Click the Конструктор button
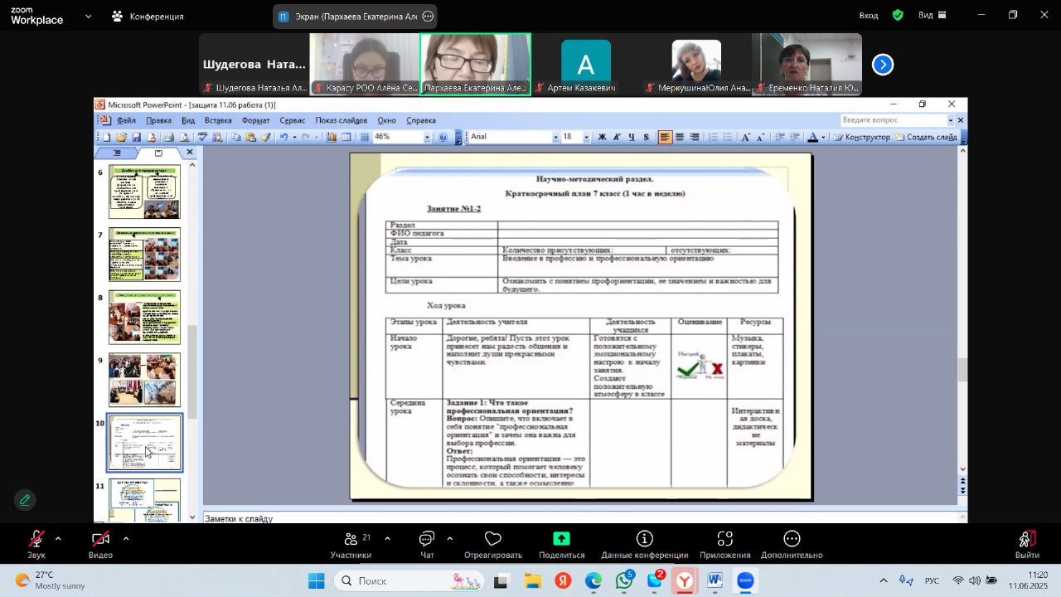Image resolution: width=1061 pixels, height=597 pixels. click(x=862, y=138)
